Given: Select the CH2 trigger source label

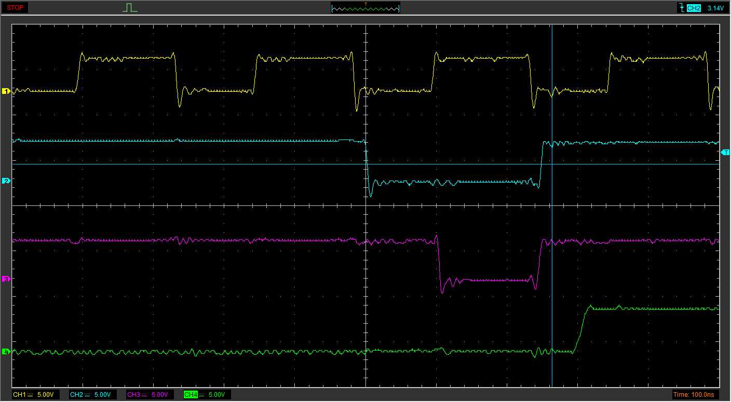Looking at the screenshot, I should 694,8.
